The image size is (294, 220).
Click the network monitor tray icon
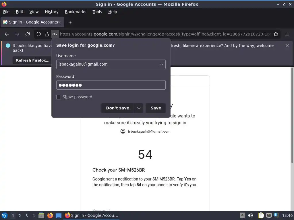[x=269, y=215]
